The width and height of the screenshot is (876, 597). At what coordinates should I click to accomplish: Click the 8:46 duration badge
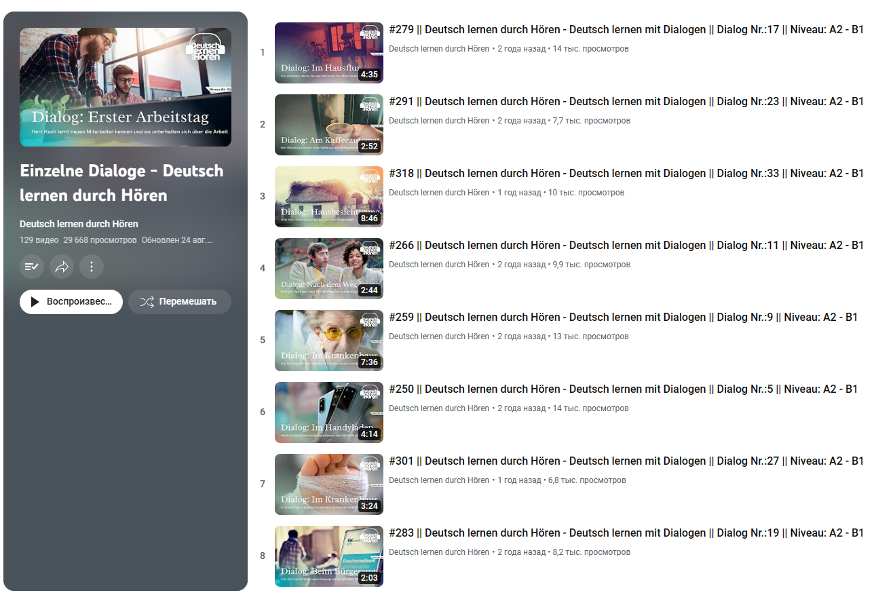pyautogui.click(x=369, y=218)
